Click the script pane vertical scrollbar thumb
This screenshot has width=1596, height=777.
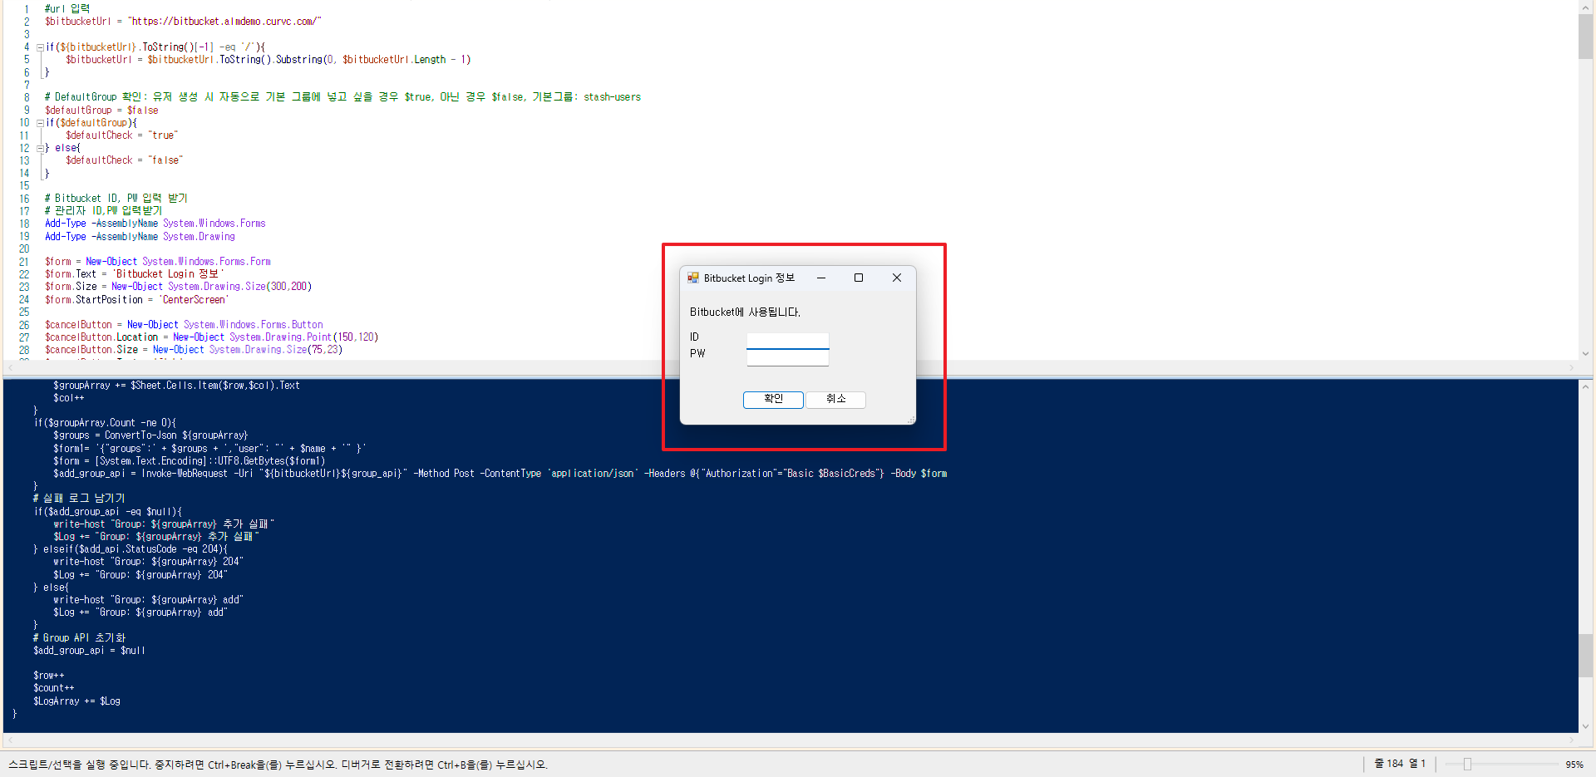click(1586, 37)
